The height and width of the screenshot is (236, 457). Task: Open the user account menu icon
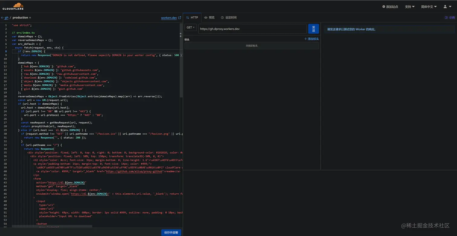(447, 7)
